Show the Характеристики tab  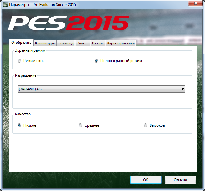(120, 43)
